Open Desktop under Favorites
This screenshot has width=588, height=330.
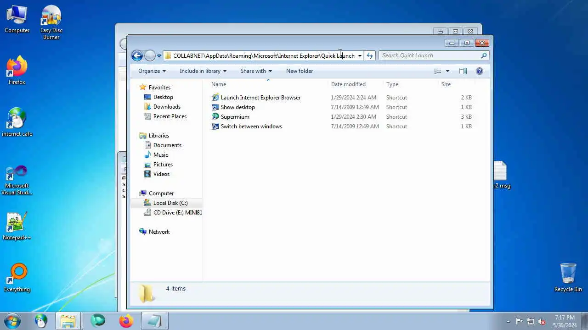pos(163,97)
